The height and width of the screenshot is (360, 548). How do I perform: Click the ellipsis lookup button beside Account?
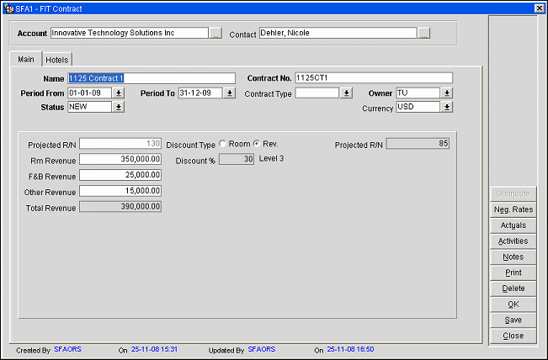(x=216, y=34)
